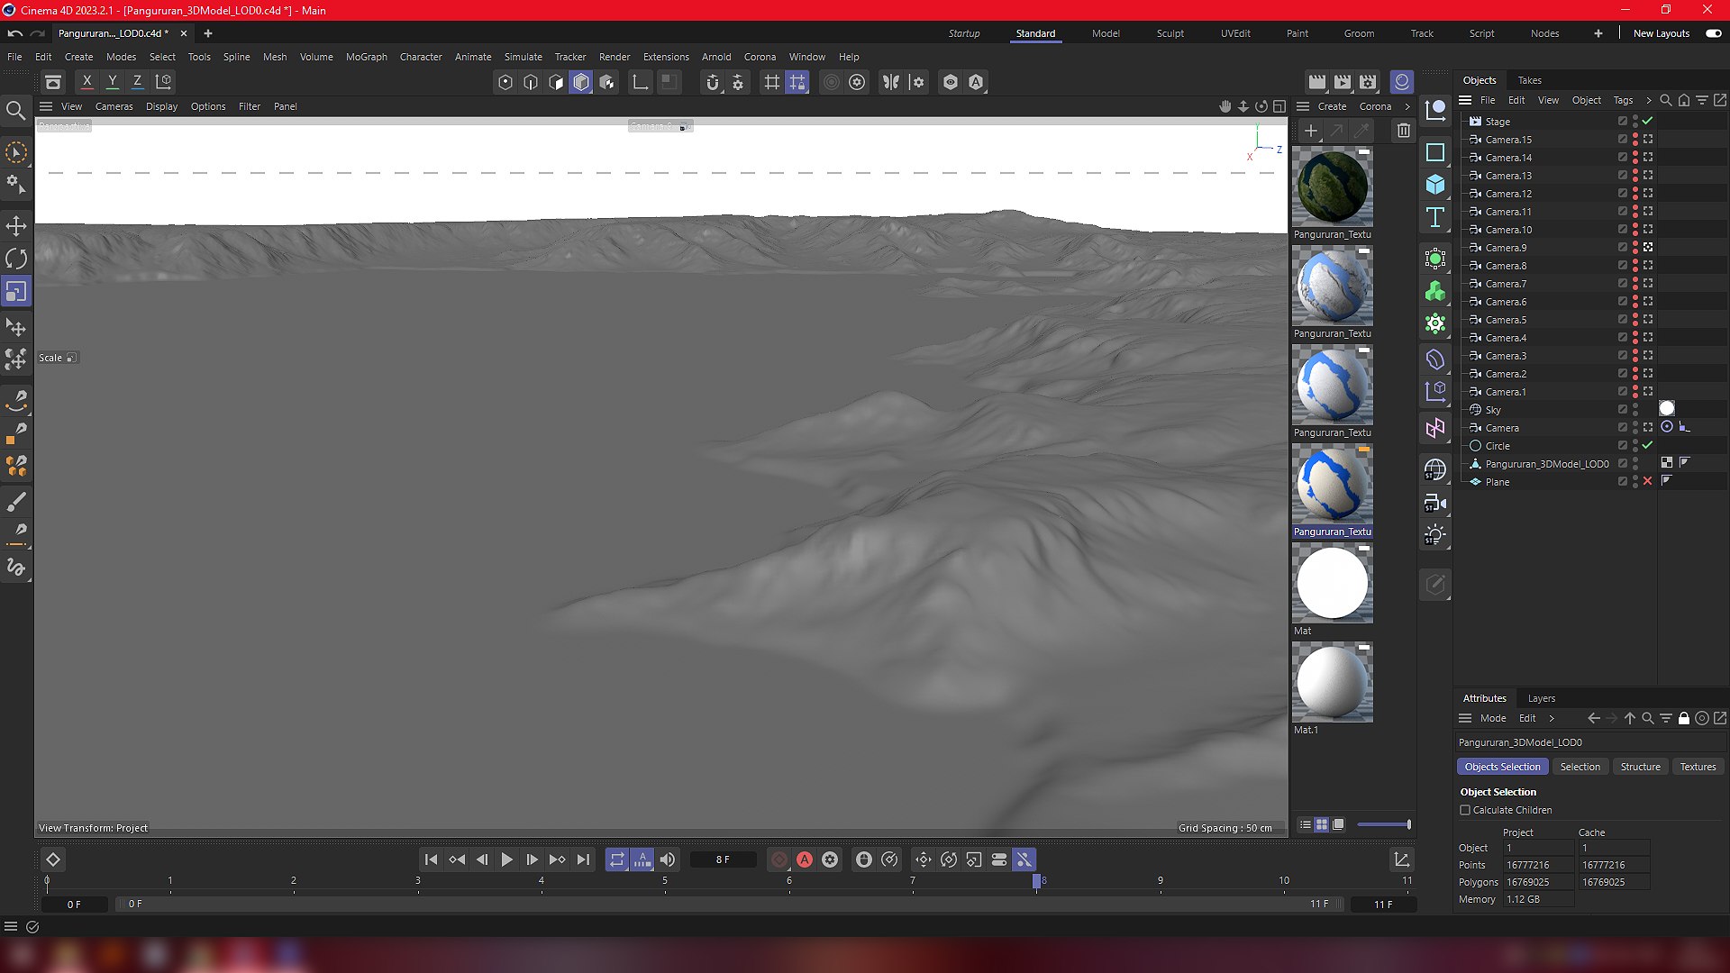Screen dimensions: 1730x973
Task: Select the Rotate tool in left toolbar
Action: (16, 259)
